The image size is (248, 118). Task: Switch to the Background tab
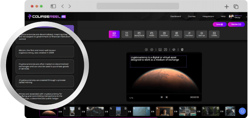coord(139,34)
